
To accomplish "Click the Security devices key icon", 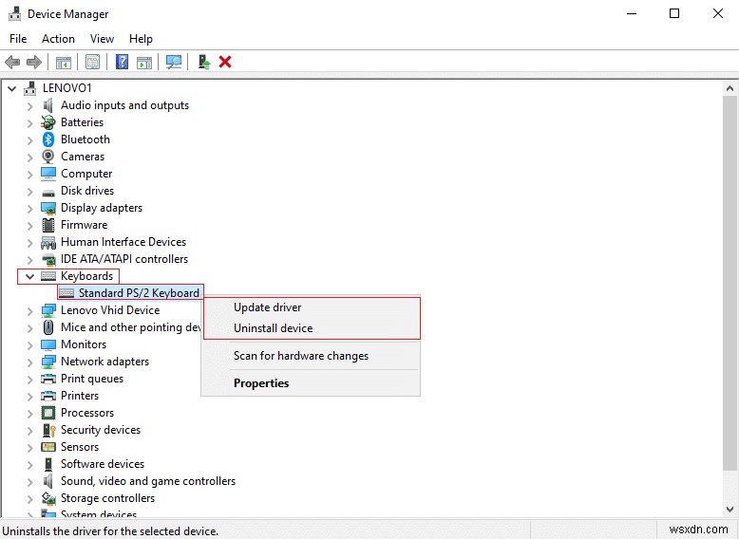I will coord(48,430).
